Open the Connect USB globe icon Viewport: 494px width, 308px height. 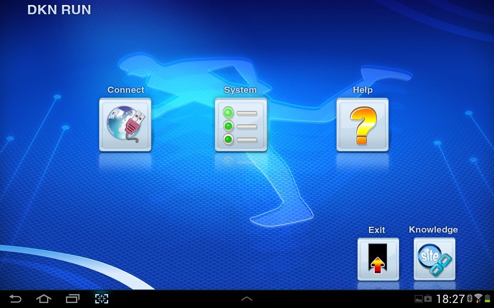pyautogui.click(x=125, y=125)
